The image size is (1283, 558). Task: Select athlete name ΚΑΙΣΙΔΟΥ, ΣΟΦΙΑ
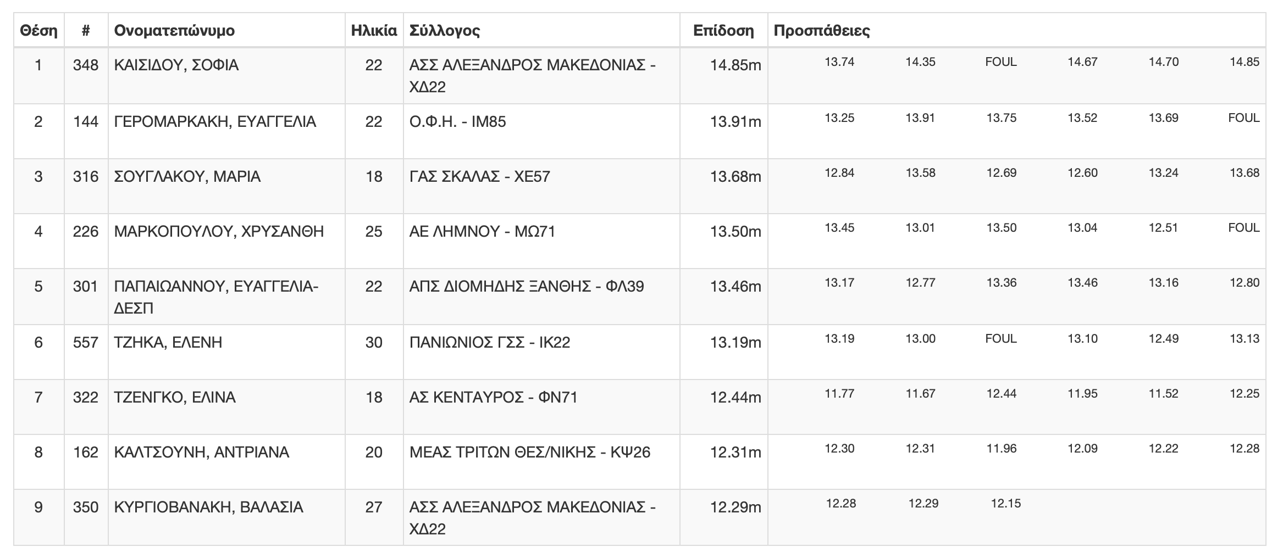pos(176,65)
